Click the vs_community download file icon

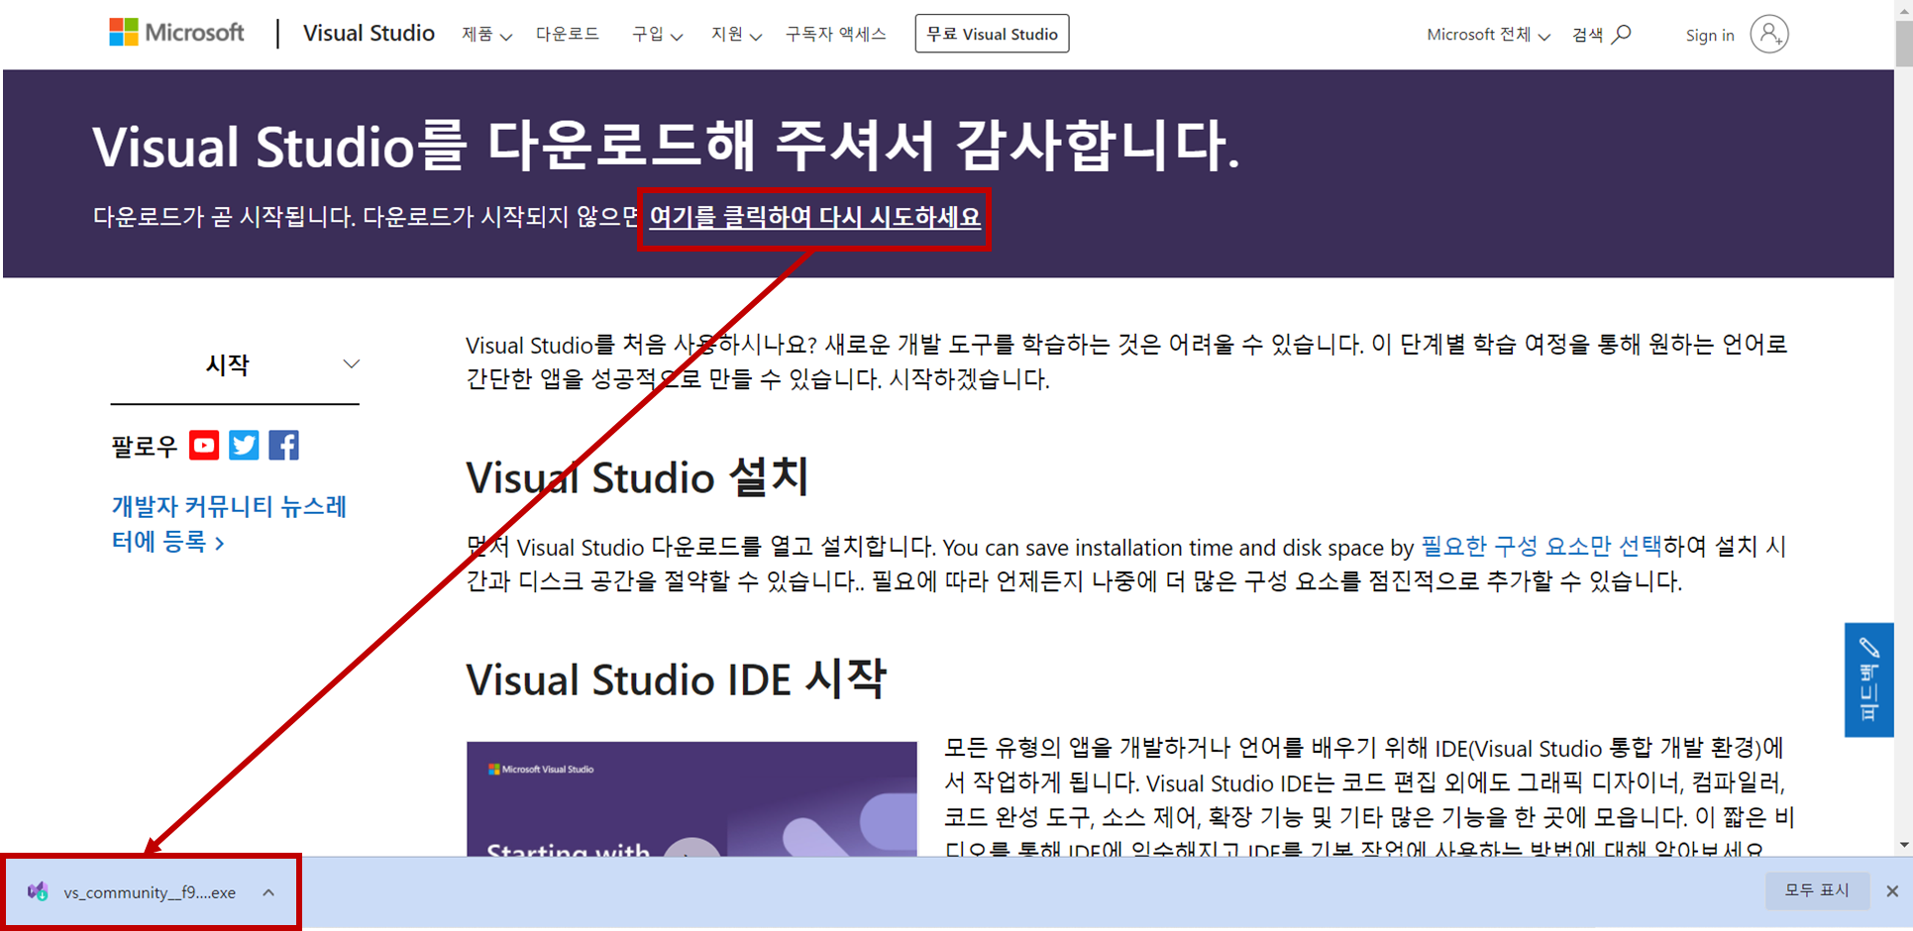click(38, 891)
